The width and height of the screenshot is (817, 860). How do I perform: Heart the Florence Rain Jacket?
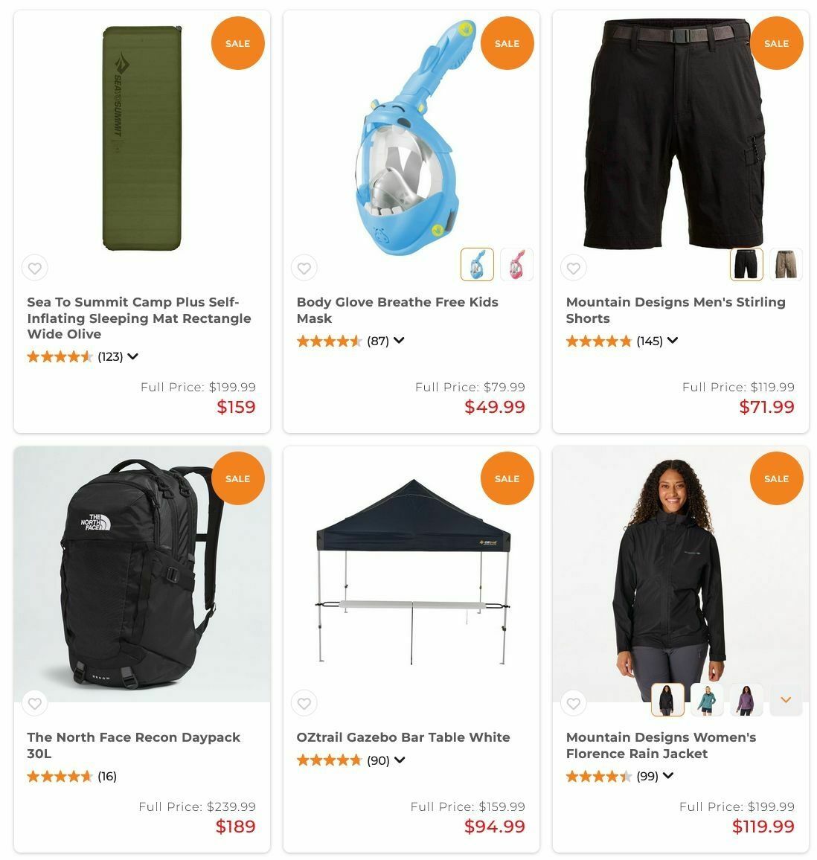(574, 703)
